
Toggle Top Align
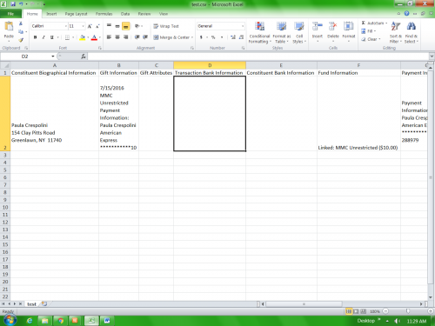109,26
